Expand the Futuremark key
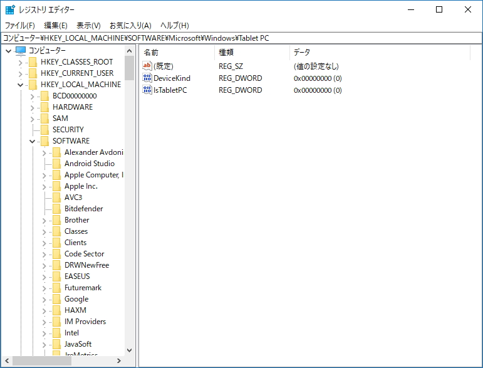The height and width of the screenshot is (368, 483). (x=44, y=288)
